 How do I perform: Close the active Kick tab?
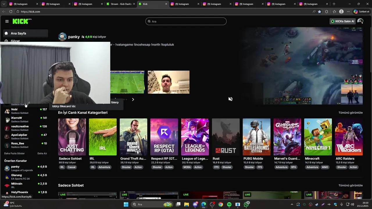coord(166,4)
